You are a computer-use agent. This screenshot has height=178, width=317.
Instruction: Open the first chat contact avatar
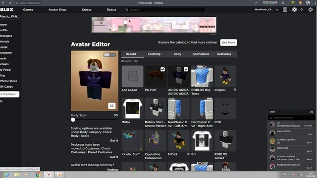(x=272, y=124)
